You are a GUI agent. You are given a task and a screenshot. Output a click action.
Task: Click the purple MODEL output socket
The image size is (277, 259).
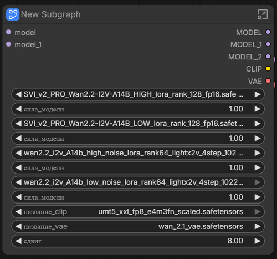point(268,32)
